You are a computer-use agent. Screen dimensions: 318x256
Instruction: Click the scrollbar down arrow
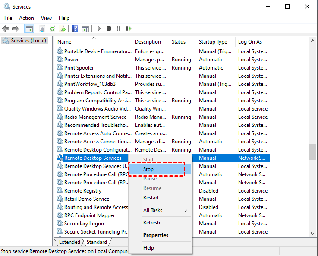point(313,234)
